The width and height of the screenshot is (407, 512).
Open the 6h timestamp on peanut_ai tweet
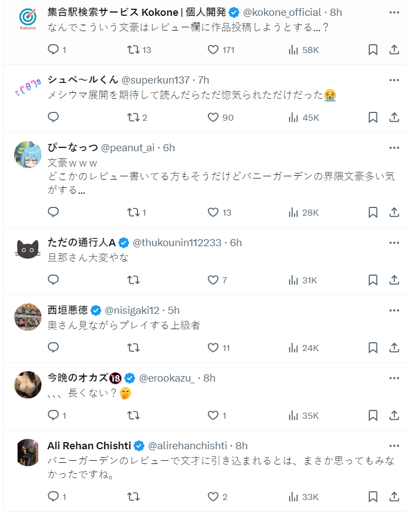coord(169,147)
